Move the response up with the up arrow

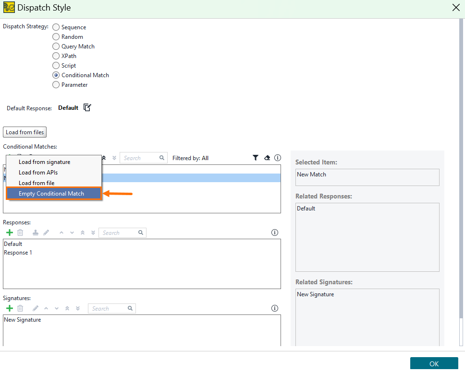point(62,232)
